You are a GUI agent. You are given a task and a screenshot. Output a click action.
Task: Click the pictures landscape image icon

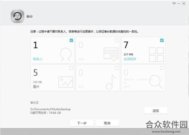(x=66, y=82)
